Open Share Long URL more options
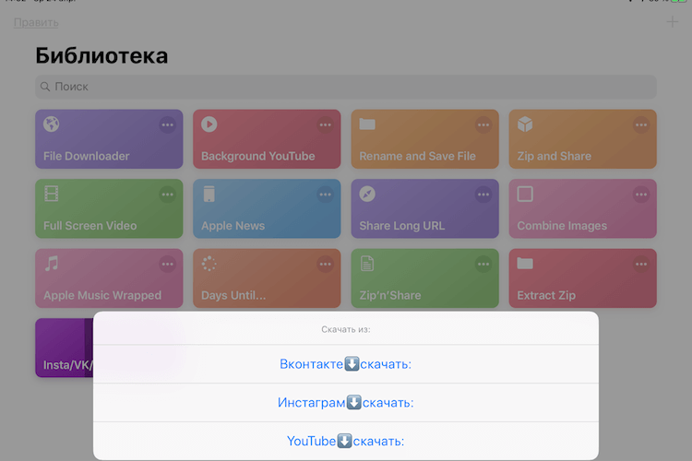 (483, 195)
